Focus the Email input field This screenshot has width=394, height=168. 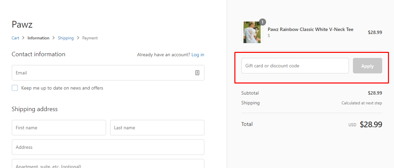coord(108,73)
